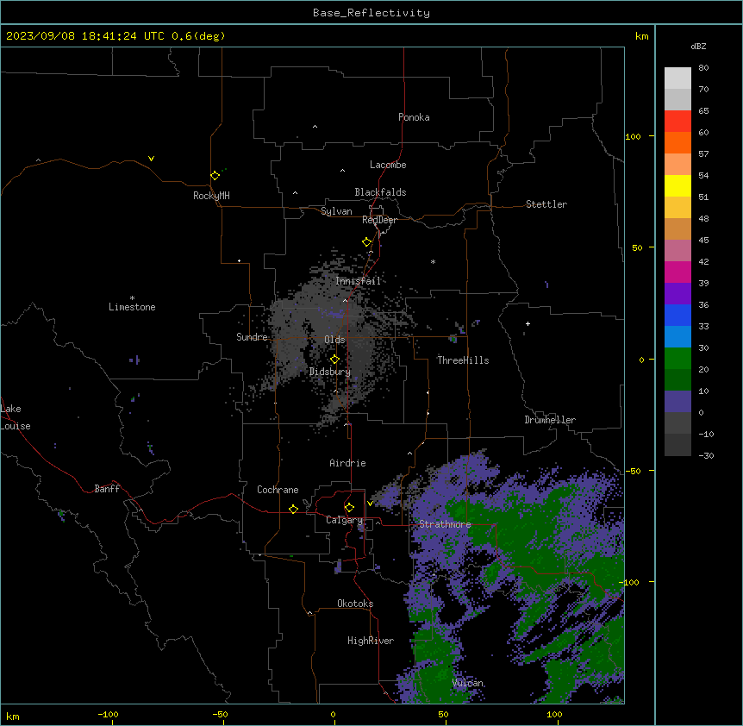Select the Banff label

(x=107, y=489)
